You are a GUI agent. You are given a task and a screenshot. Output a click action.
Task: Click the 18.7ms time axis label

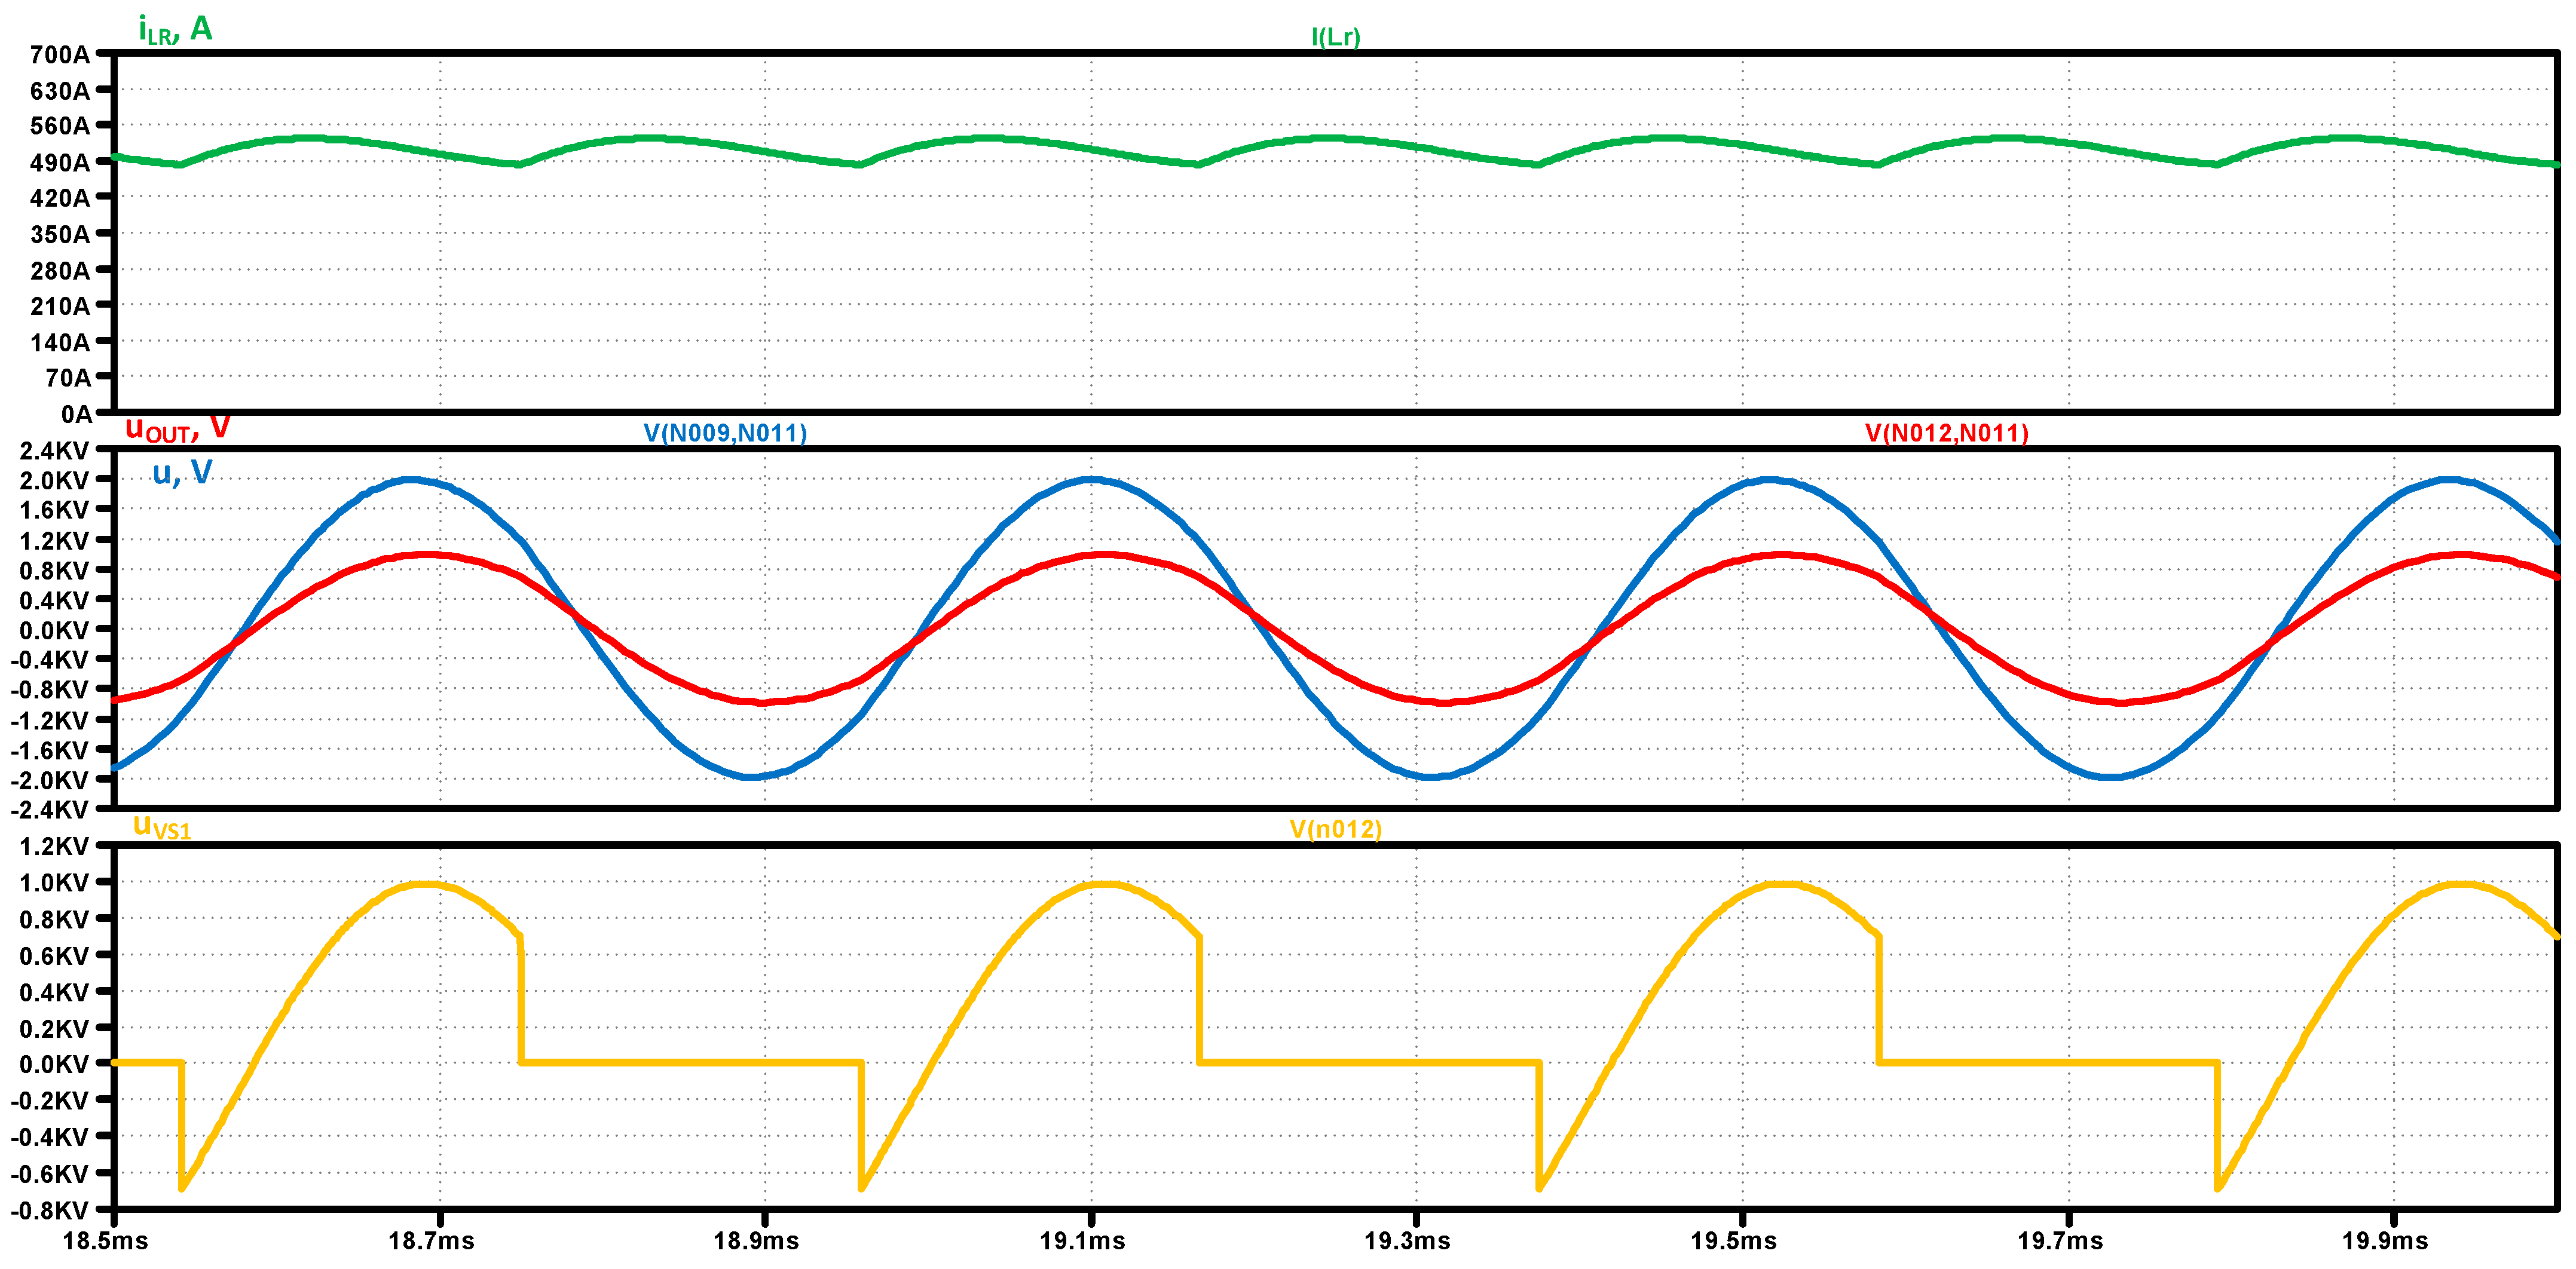[x=431, y=1241]
